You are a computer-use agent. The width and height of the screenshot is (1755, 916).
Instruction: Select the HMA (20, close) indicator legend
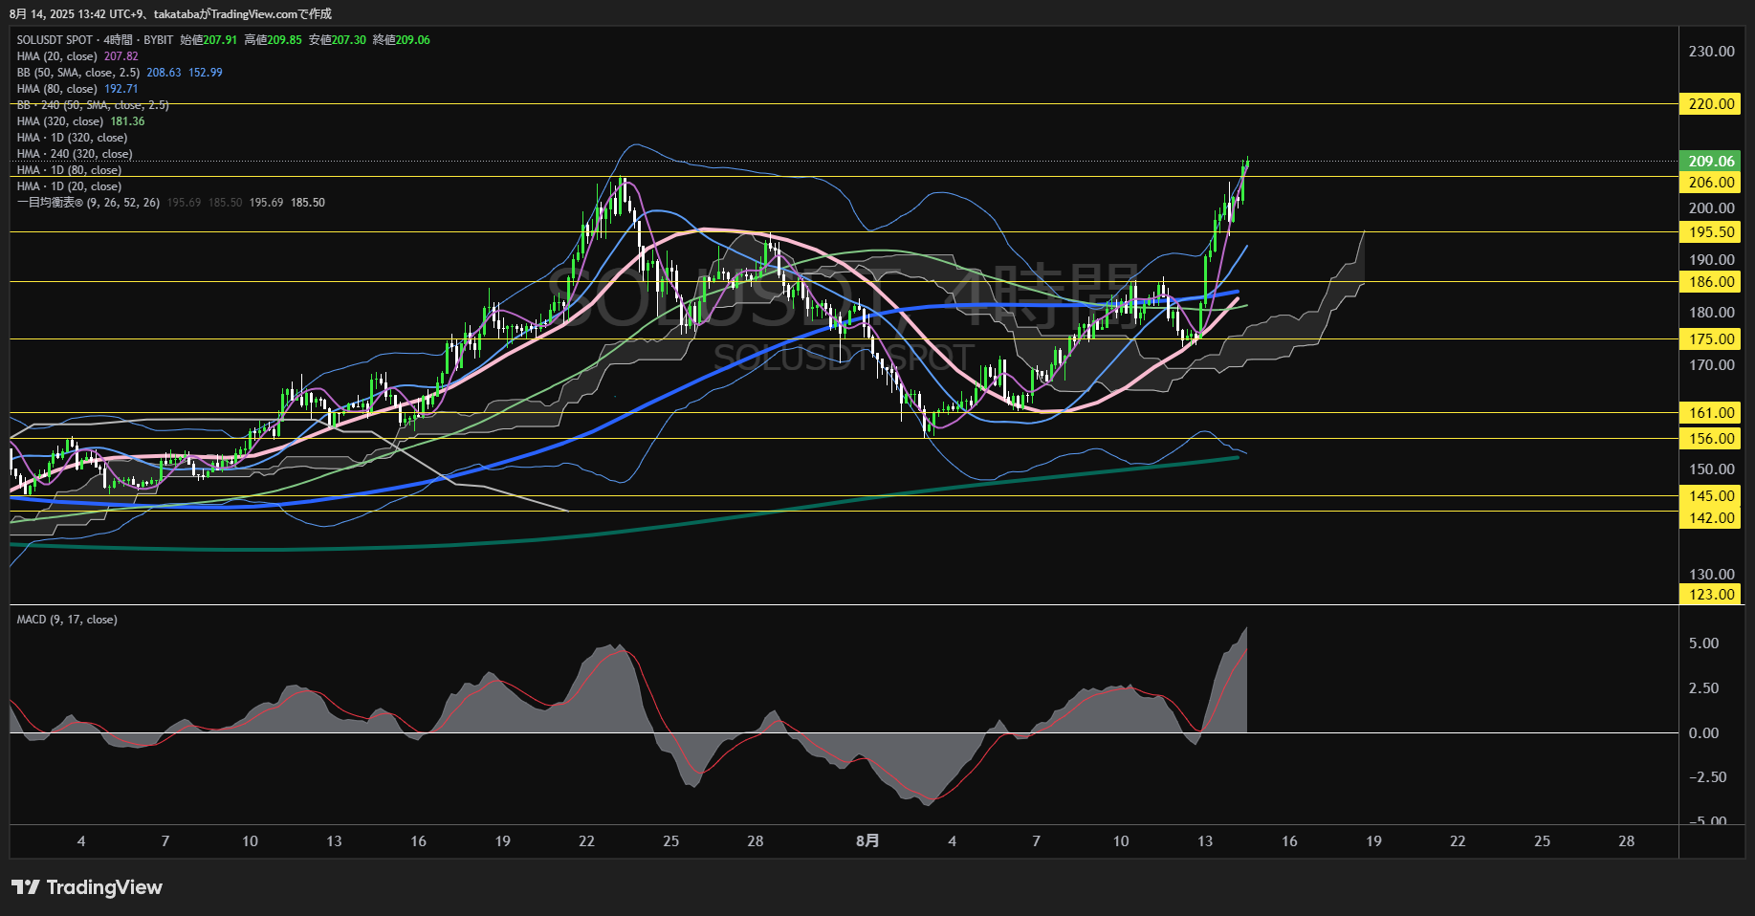pos(77,56)
